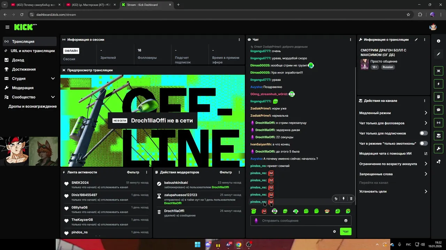Click the browser address bar

pyautogui.click(x=216, y=15)
